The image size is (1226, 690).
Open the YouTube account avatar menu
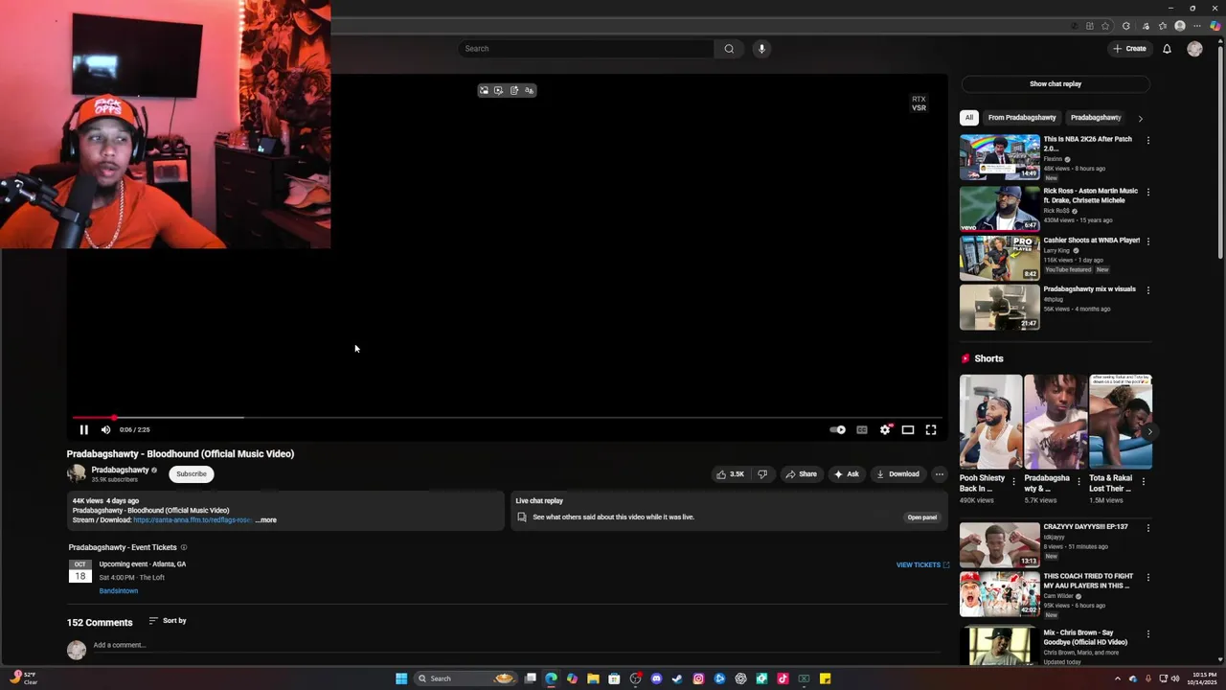point(1194,49)
